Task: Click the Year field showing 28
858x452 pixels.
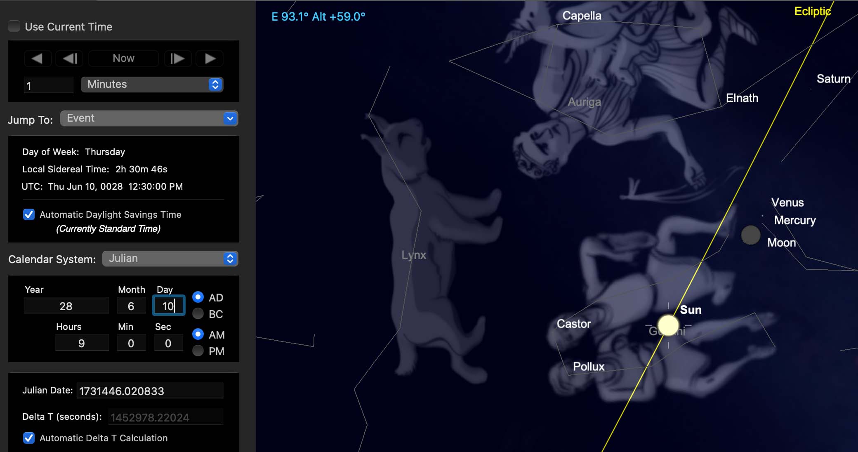Action: [x=66, y=306]
